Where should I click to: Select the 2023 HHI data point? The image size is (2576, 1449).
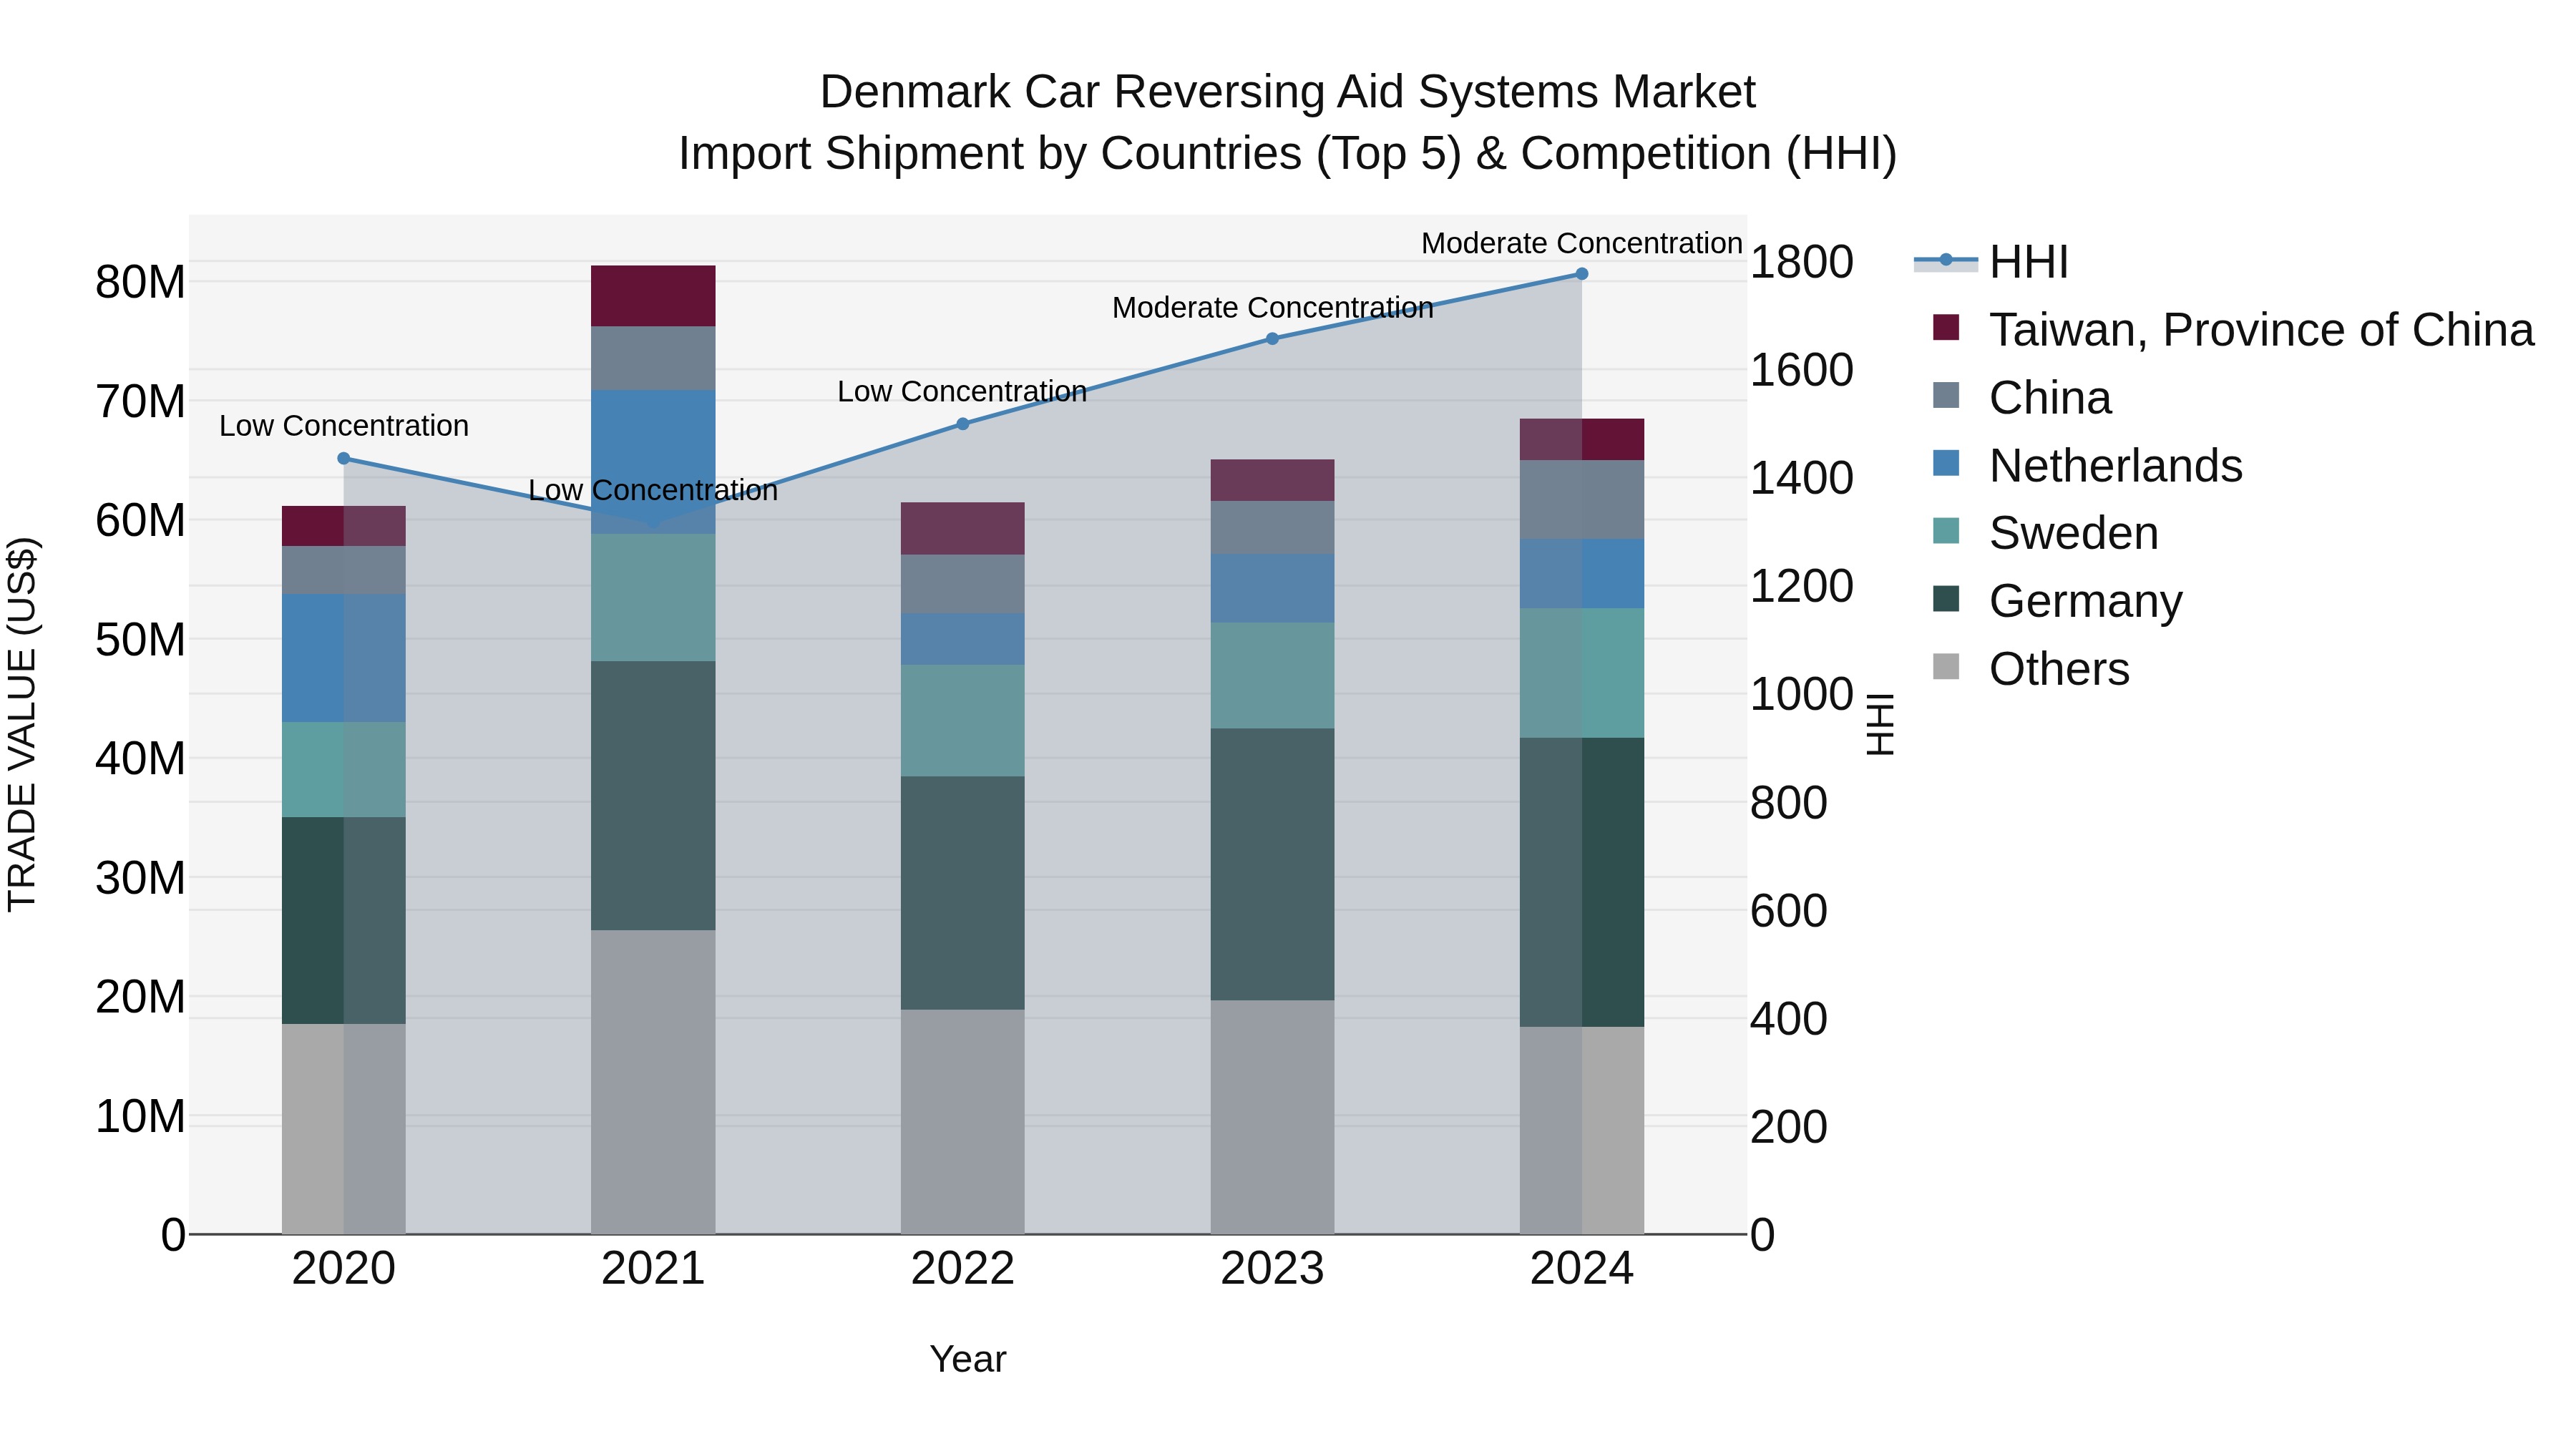coord(1272,339)
